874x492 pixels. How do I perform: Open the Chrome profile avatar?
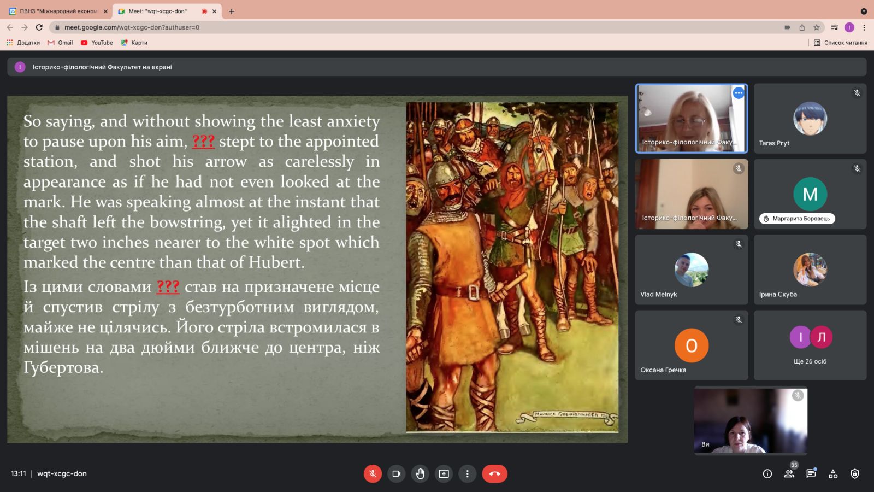(849, 27)
